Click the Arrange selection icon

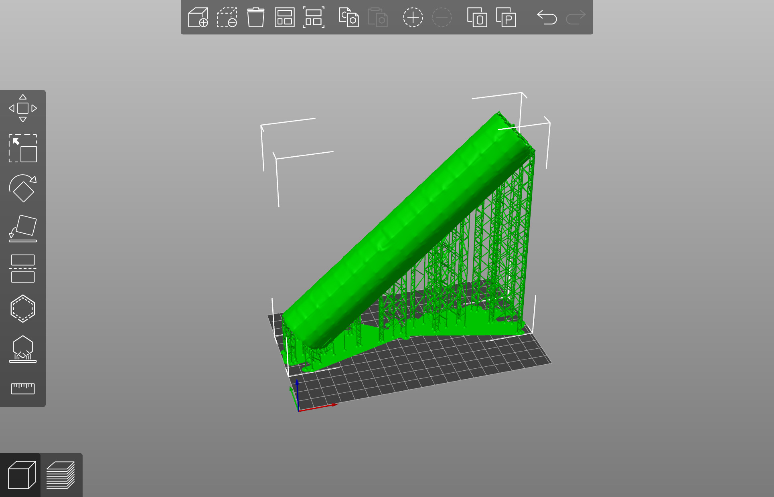[314, 17]
